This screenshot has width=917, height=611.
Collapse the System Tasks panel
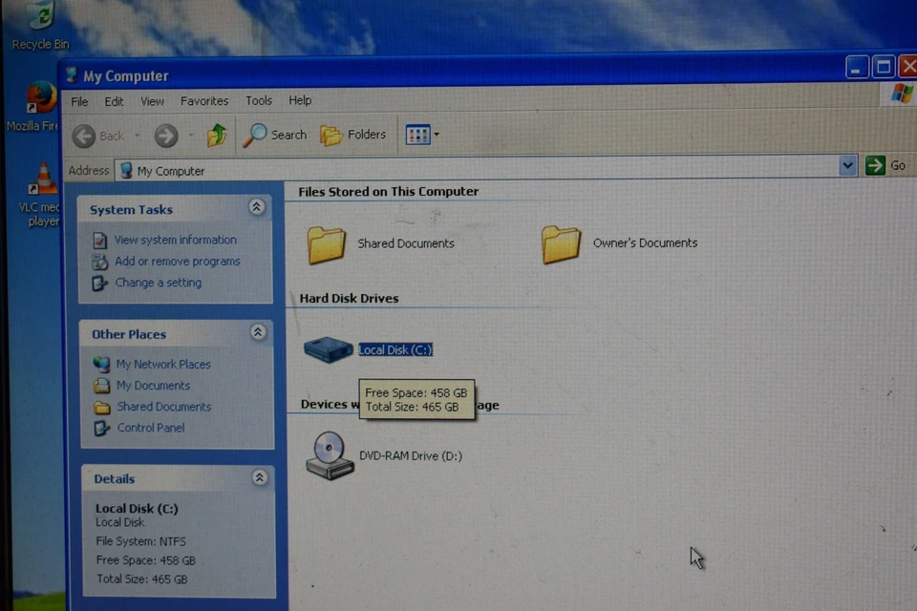pos(256,207)
